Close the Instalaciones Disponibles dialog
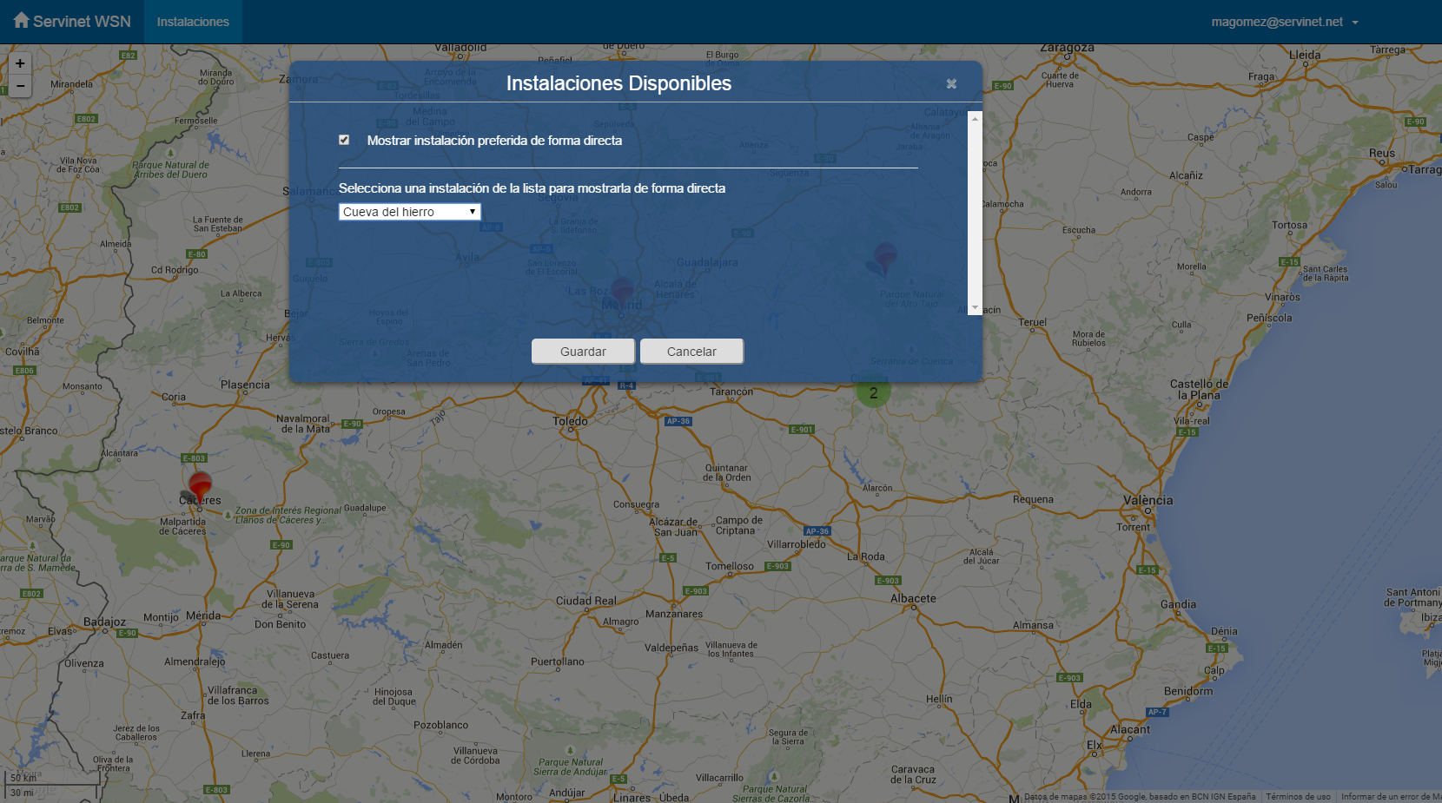The height and width of the screenshot is (803, 1442). tap(951, 84)
